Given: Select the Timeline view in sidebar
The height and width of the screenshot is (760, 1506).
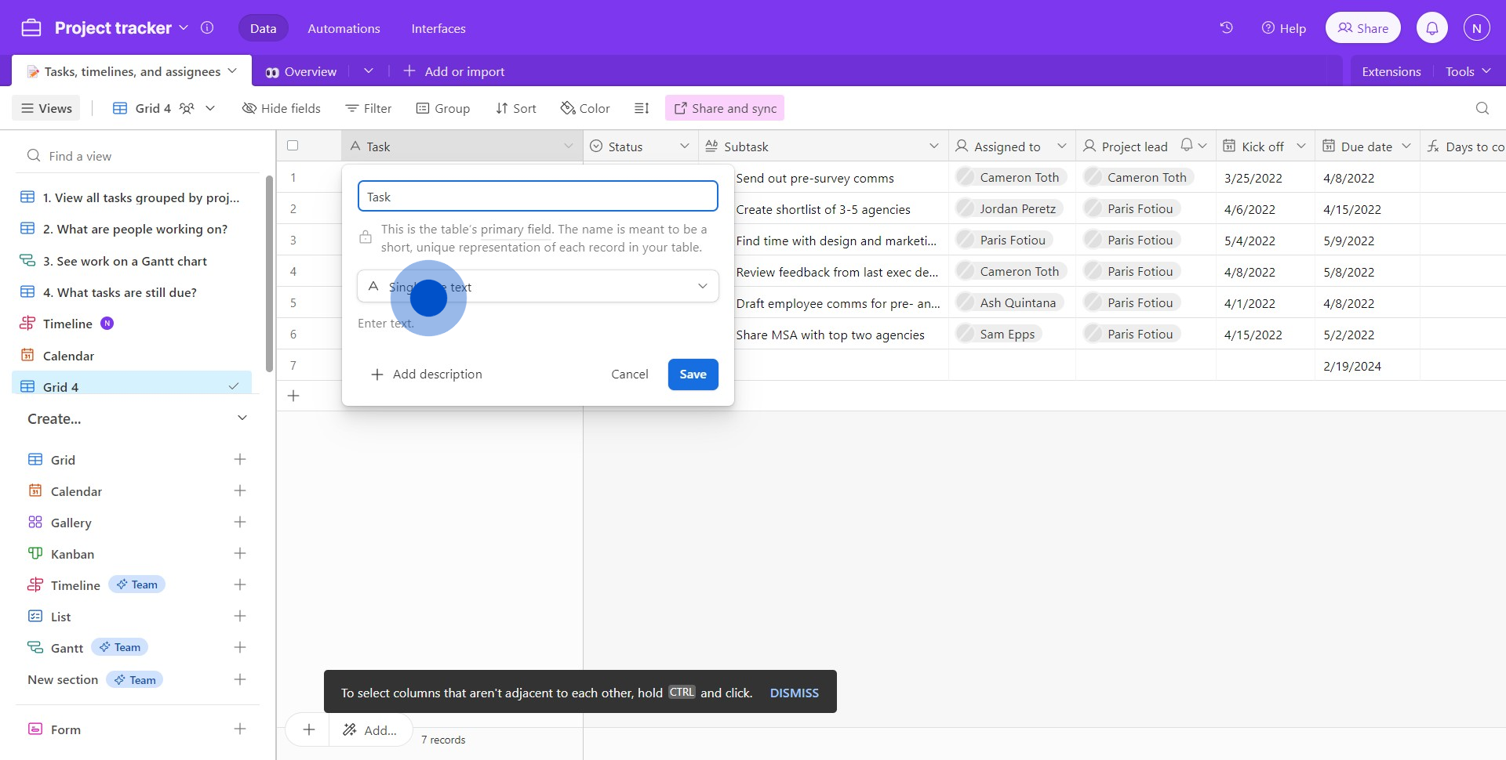Looking at the screenshot, I should (x=67, y=324).
